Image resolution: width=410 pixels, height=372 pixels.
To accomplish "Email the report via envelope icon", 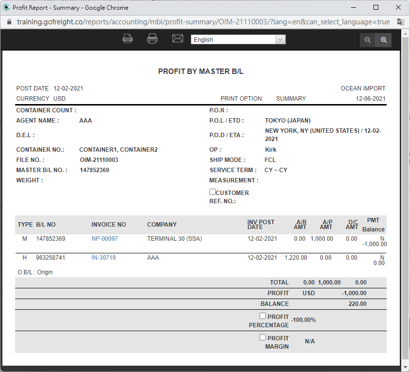I will [x=178, y=39].
